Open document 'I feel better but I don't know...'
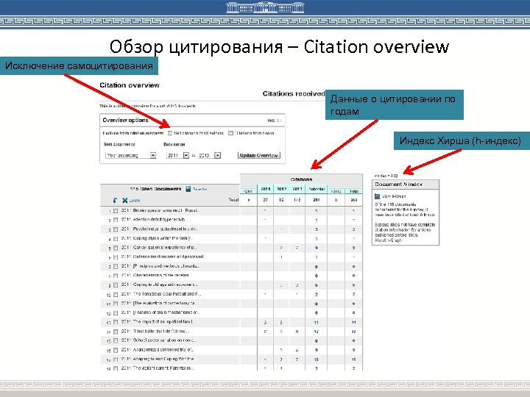Viewport: 530px width, 397px height. [161, 331]
